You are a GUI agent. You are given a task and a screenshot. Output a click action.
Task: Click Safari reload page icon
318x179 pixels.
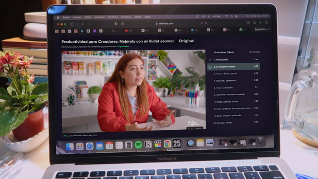pos(206,23)
